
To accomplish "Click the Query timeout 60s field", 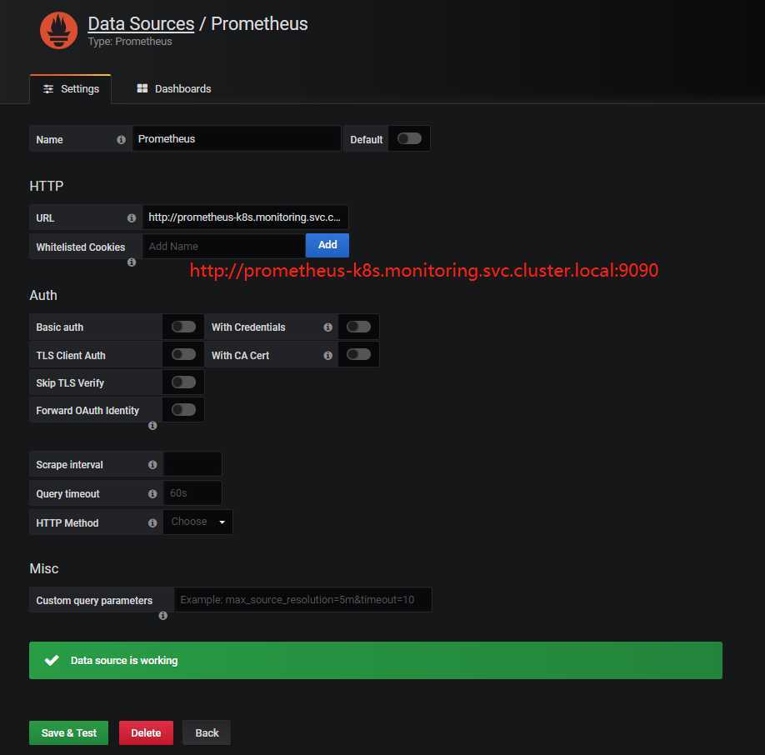I will point(192,493).
